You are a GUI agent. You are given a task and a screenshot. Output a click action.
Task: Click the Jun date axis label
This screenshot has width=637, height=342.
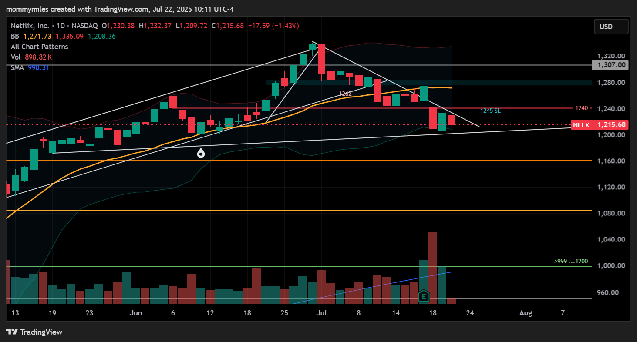pyautogui.click(x=136, y=313)
